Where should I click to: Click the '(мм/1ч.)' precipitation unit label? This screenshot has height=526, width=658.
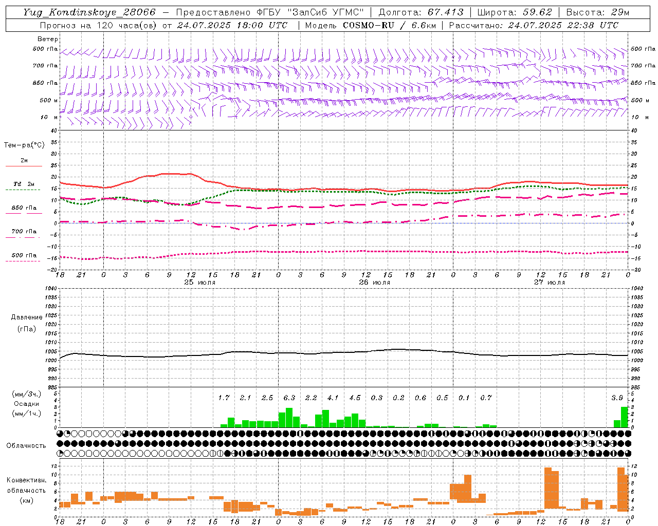coord(27,414)
